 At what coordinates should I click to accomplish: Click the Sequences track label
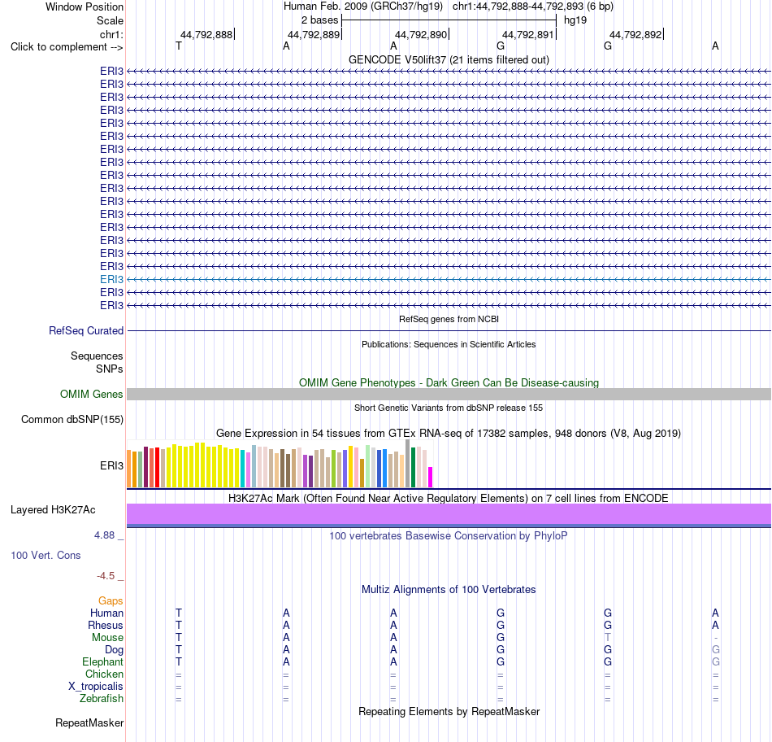[97, 356]
